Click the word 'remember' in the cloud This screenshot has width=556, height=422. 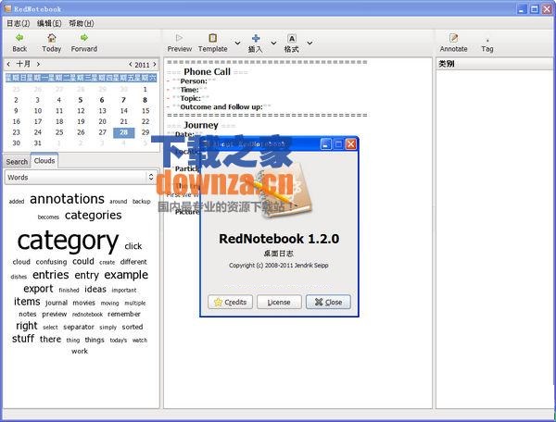124,314
